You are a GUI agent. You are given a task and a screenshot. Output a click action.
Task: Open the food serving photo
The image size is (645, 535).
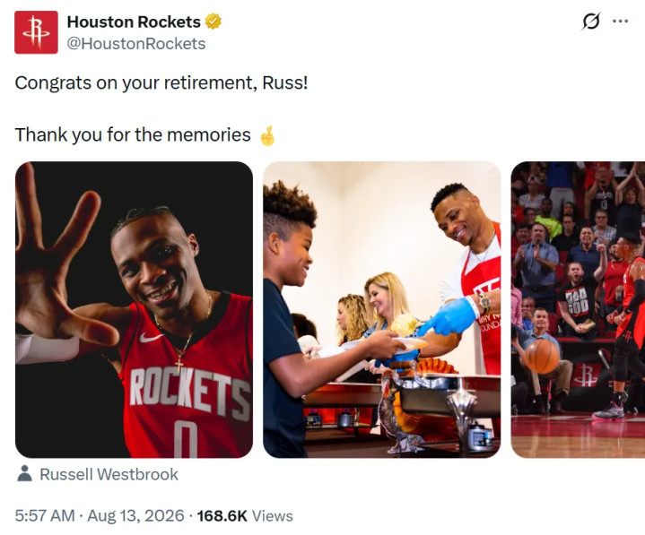point(382,309)
